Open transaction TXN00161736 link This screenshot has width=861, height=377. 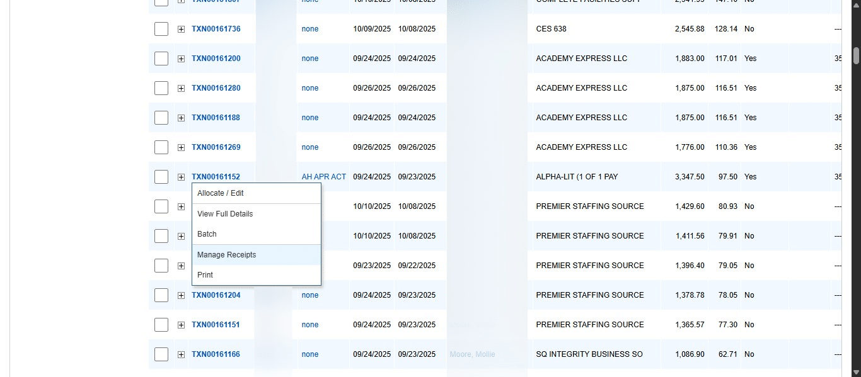tap(216, 28)
